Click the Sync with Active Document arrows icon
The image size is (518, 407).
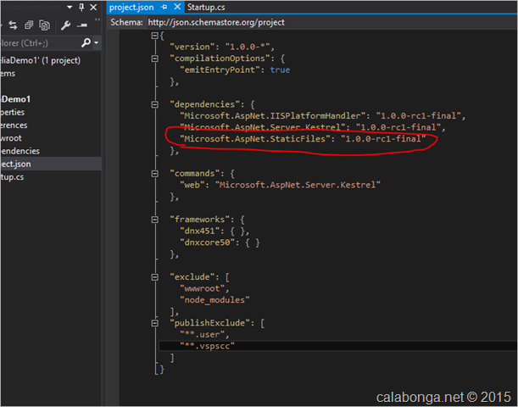[13, 25]
